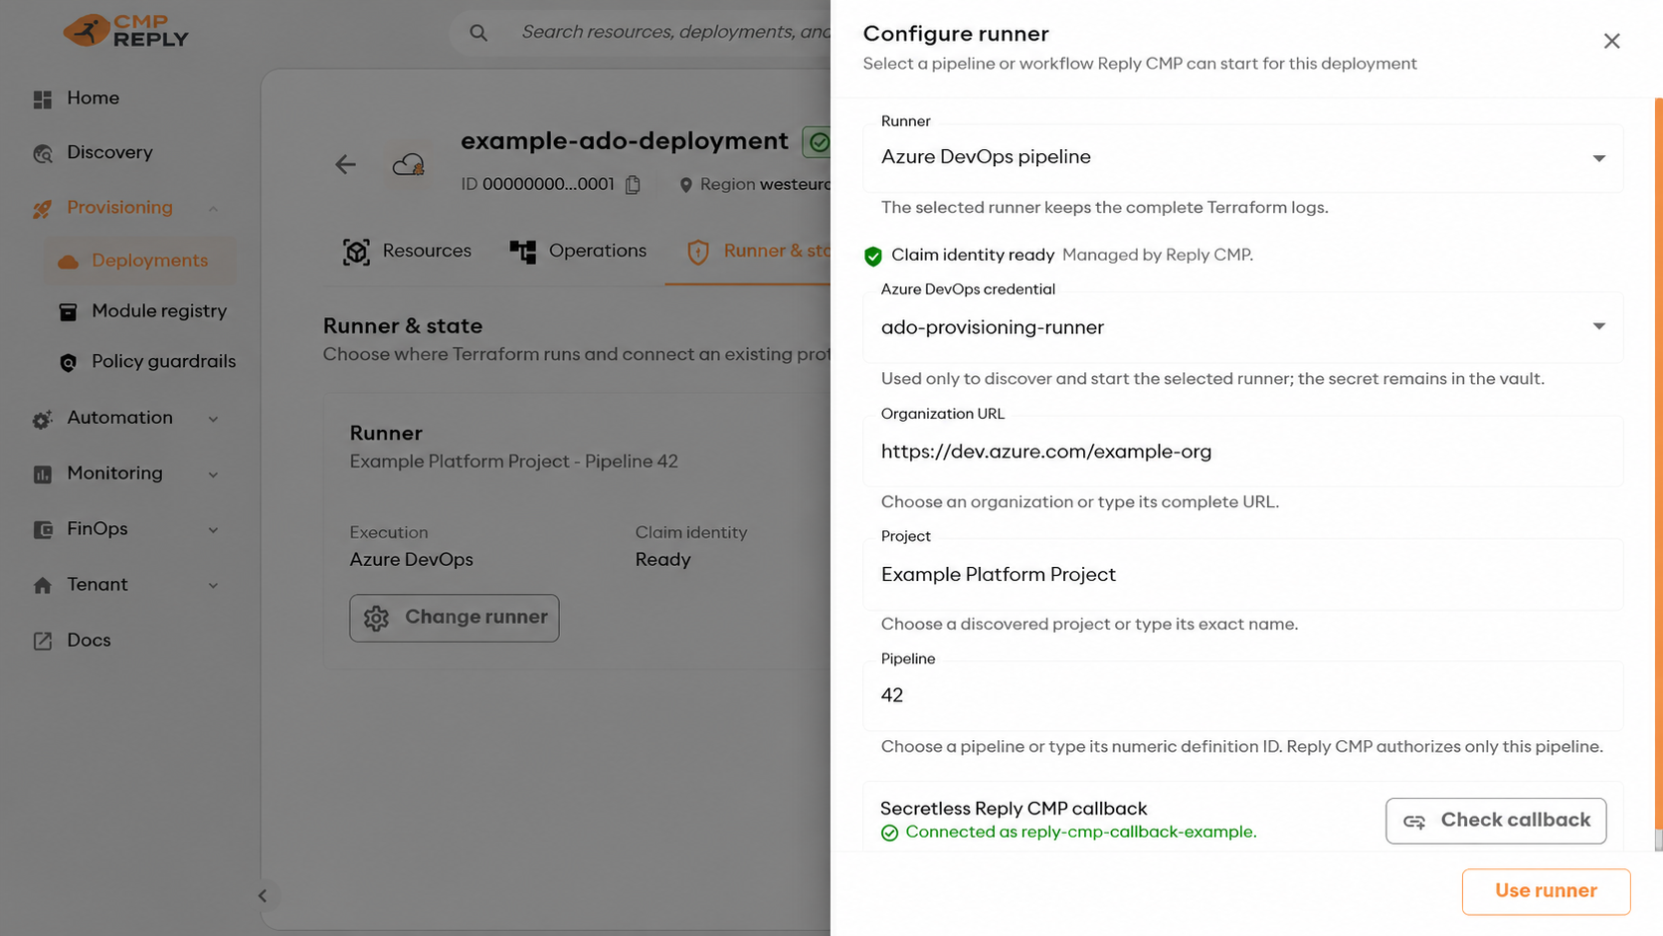The width and height of the screenshot is (1663, 936).
Task: Click the 'Connected as reply-cmp-callback-example.' text
Action: [1081, 832]
